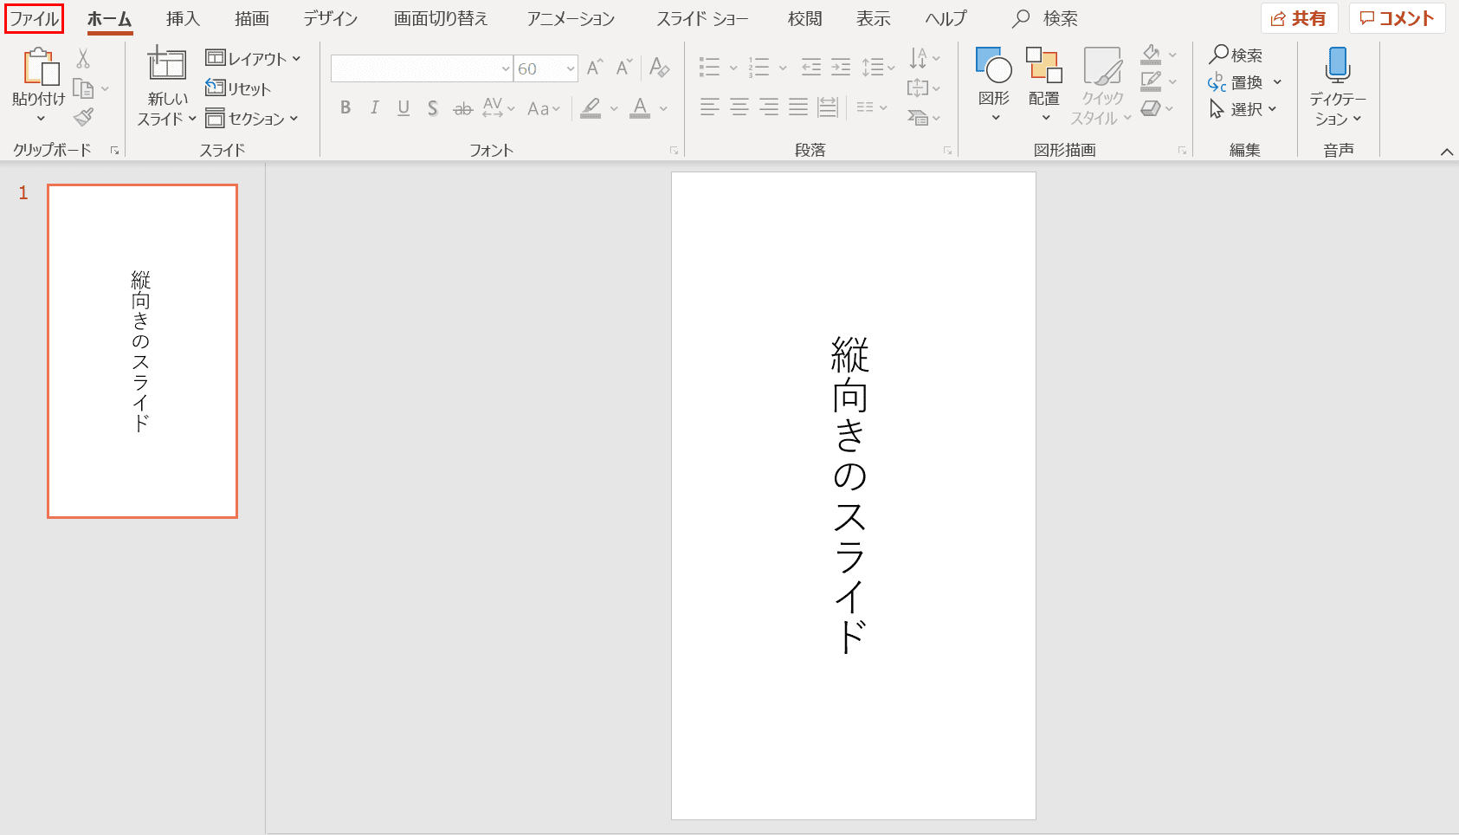The width and height of the screenshot is (1459, 835).
Task: Toggle strikethrough formatting
Action: pyautogui.click(x=463, y=108)
